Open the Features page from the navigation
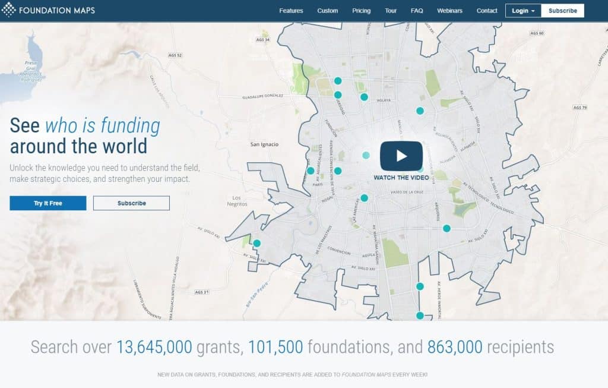The width and height of the screenshot is (608, 388). coord(291,10)
